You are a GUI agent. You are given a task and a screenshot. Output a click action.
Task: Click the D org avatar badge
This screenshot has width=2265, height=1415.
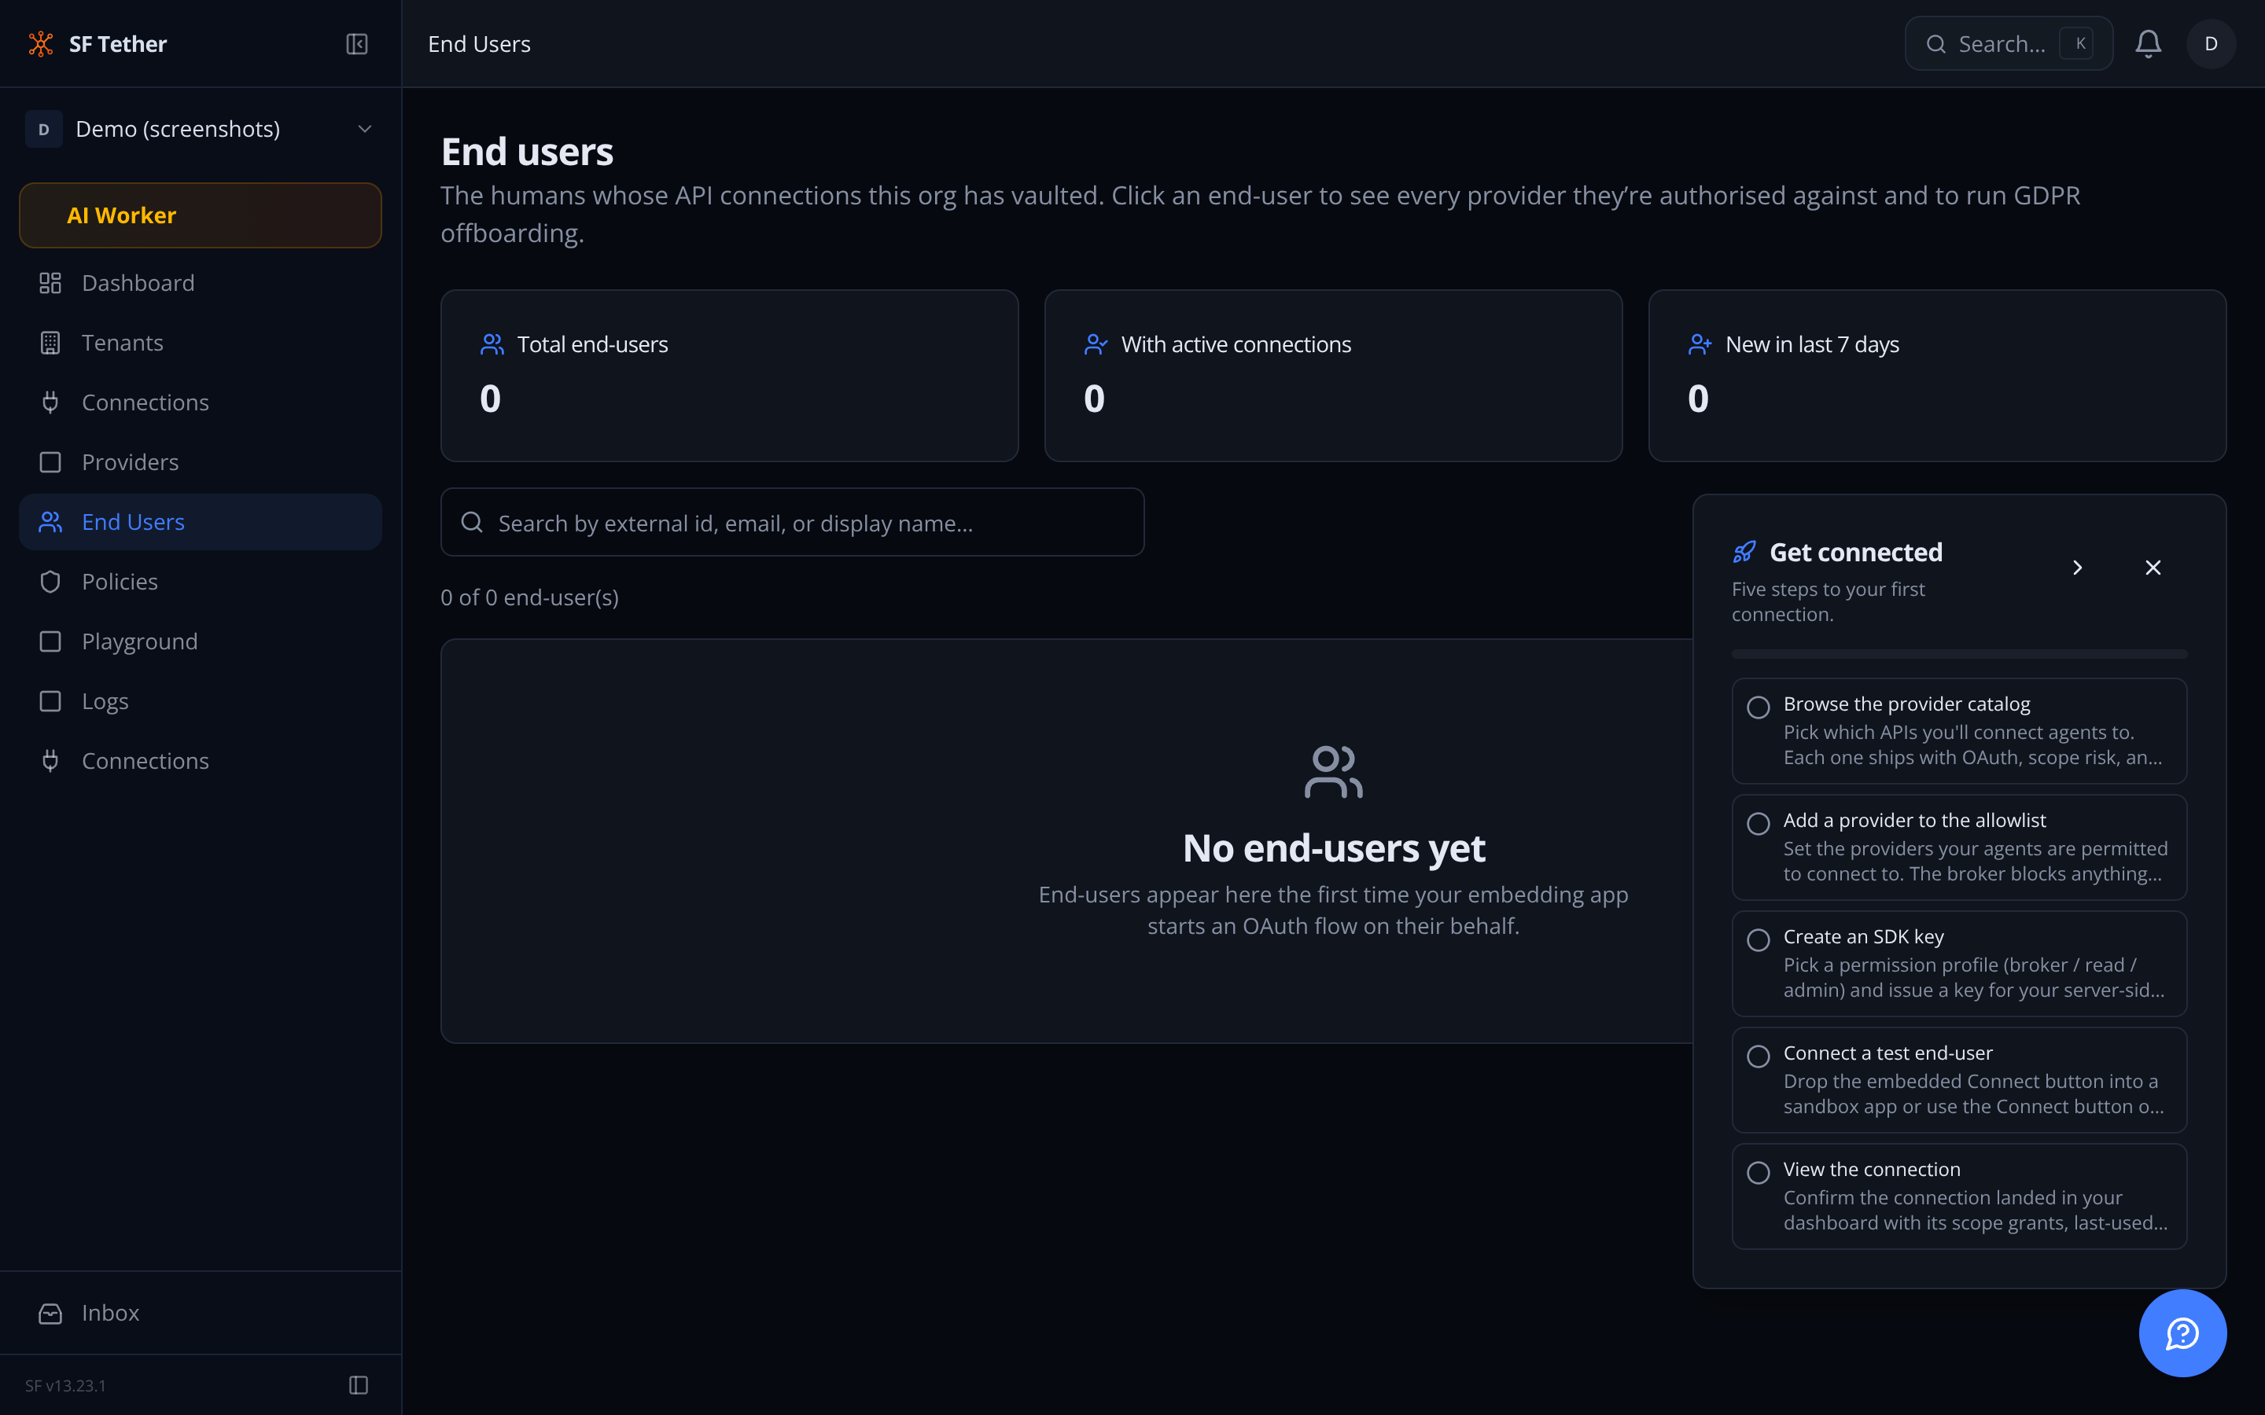[44, 129]
